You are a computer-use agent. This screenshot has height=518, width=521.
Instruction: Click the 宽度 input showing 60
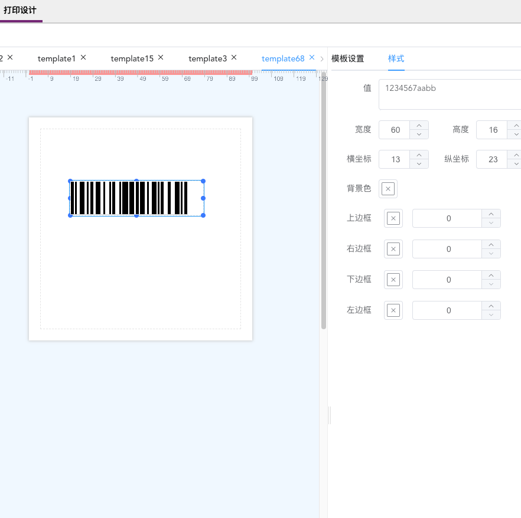click(395, 130)
